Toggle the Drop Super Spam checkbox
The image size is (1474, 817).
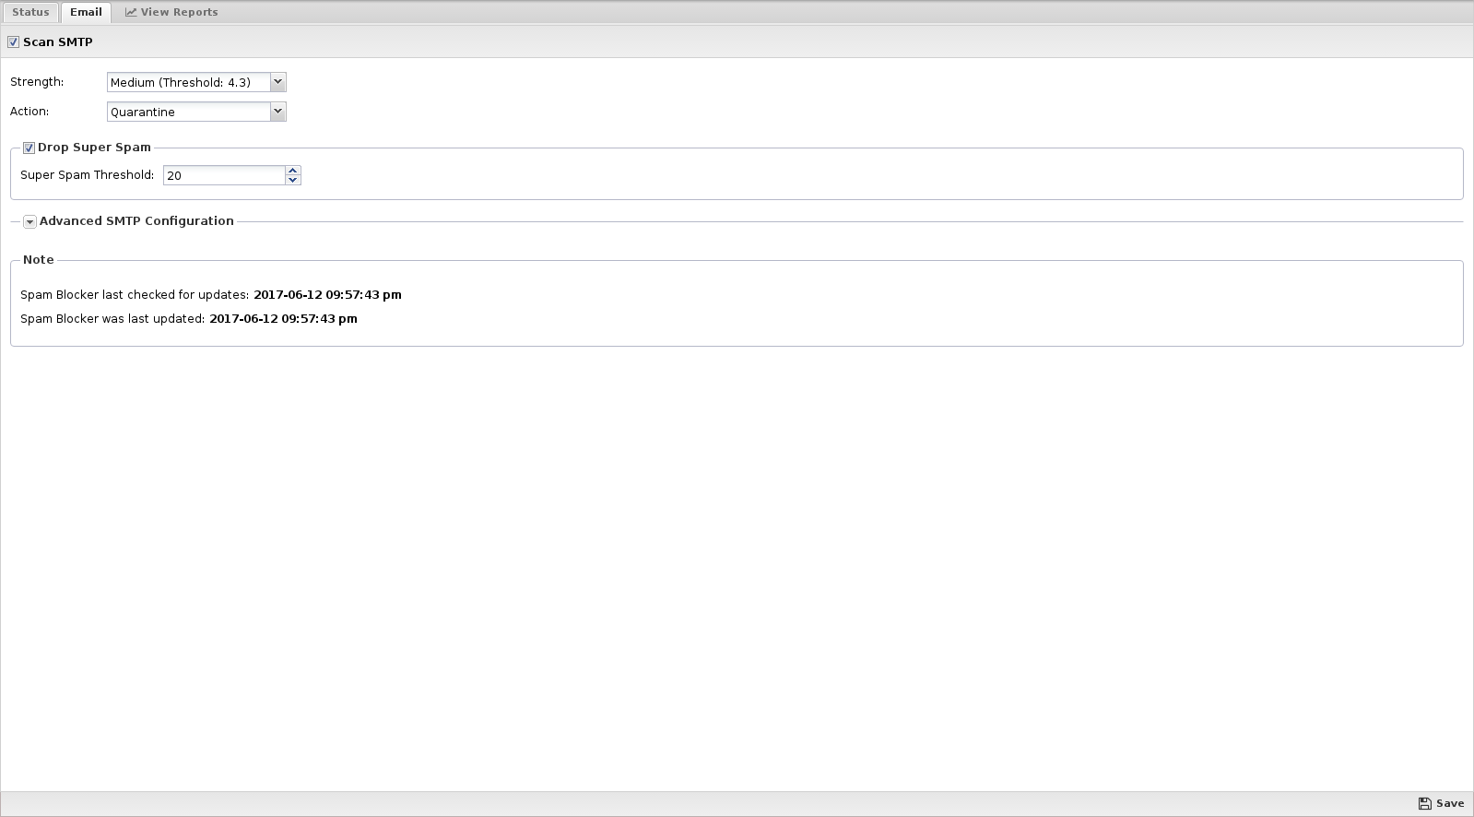pyautogui.click(x=29, y=148)
